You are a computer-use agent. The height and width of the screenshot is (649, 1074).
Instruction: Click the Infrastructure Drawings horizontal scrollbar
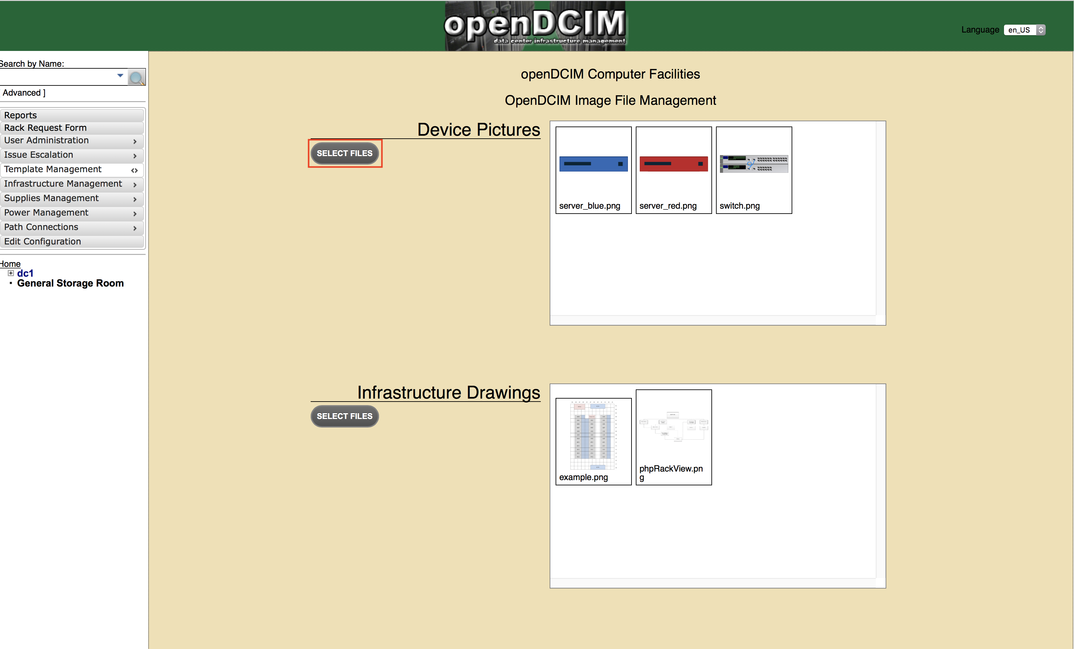click(713, 583)
